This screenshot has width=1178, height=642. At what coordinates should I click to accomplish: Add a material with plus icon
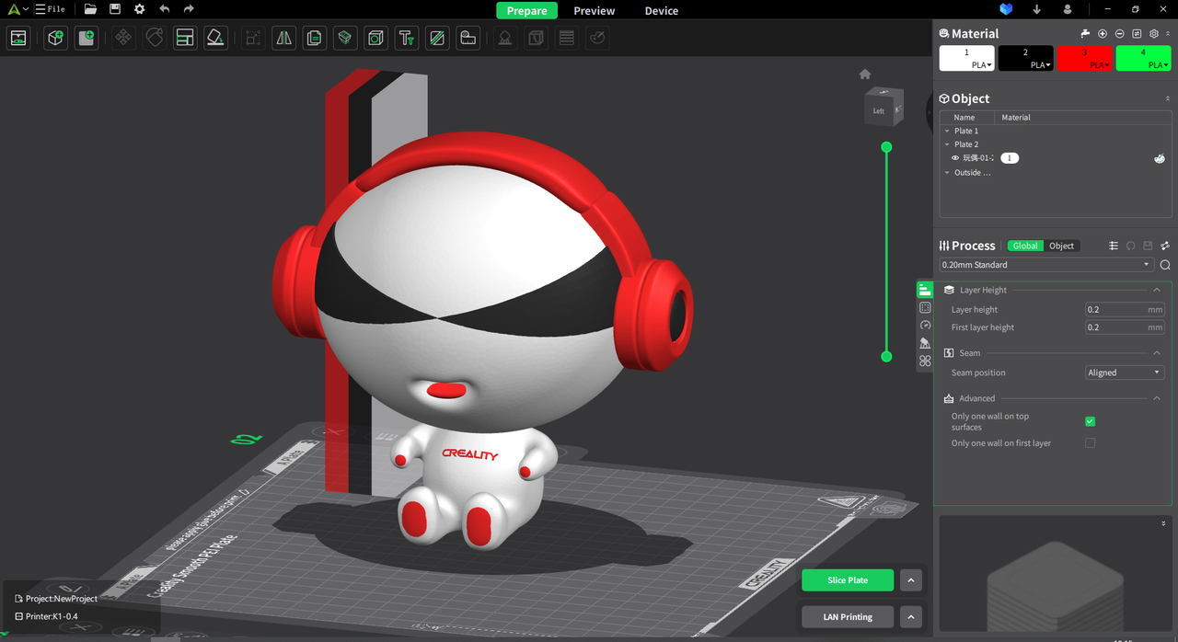1103,33
